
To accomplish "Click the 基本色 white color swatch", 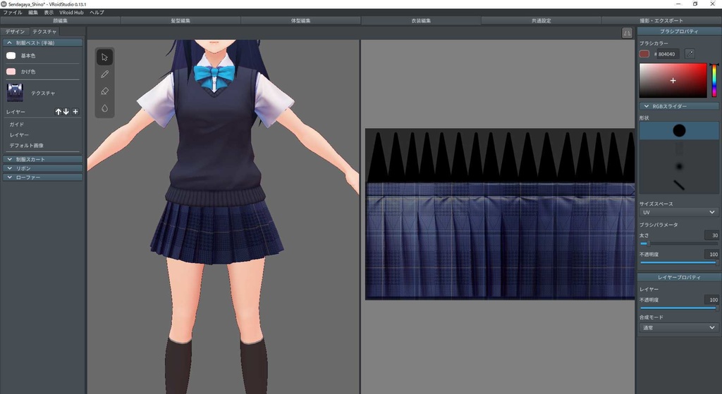I will 11,56.
